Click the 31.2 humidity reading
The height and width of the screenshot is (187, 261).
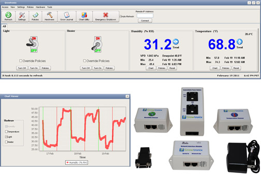coord(157,45)
